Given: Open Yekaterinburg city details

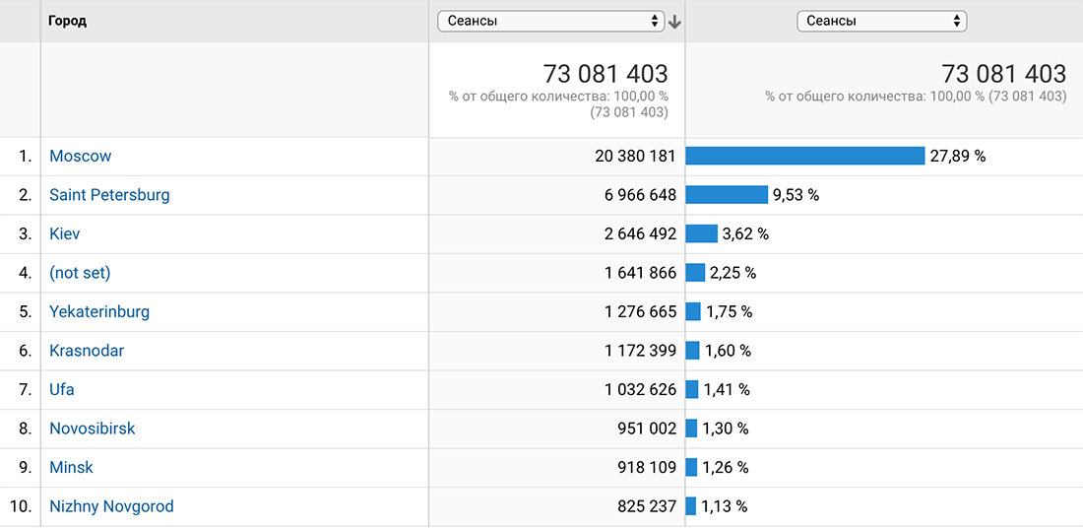Looking at the screenshot, I should point(99,312).
